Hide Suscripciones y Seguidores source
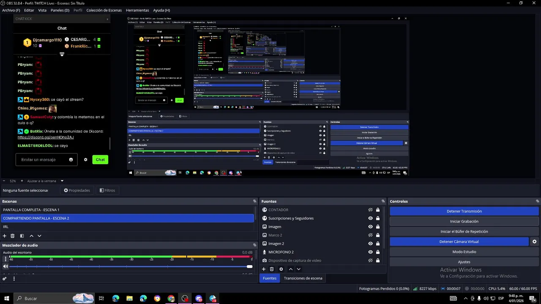Image resolution: width=541 pixels, height=304 pixels. [370, 218]
